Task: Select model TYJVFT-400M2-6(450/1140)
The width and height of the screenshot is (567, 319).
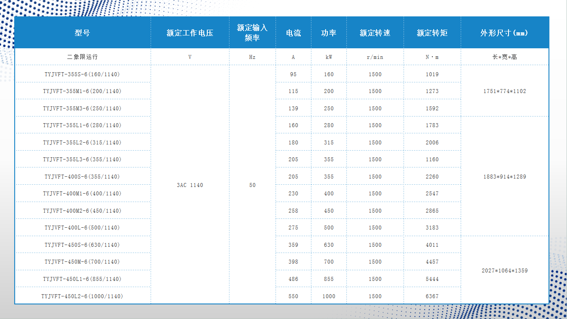Action: tap(82, 211)
